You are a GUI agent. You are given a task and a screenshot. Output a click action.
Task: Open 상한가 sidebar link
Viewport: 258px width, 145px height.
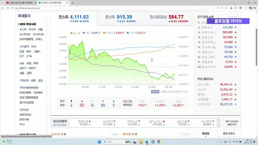23,68
